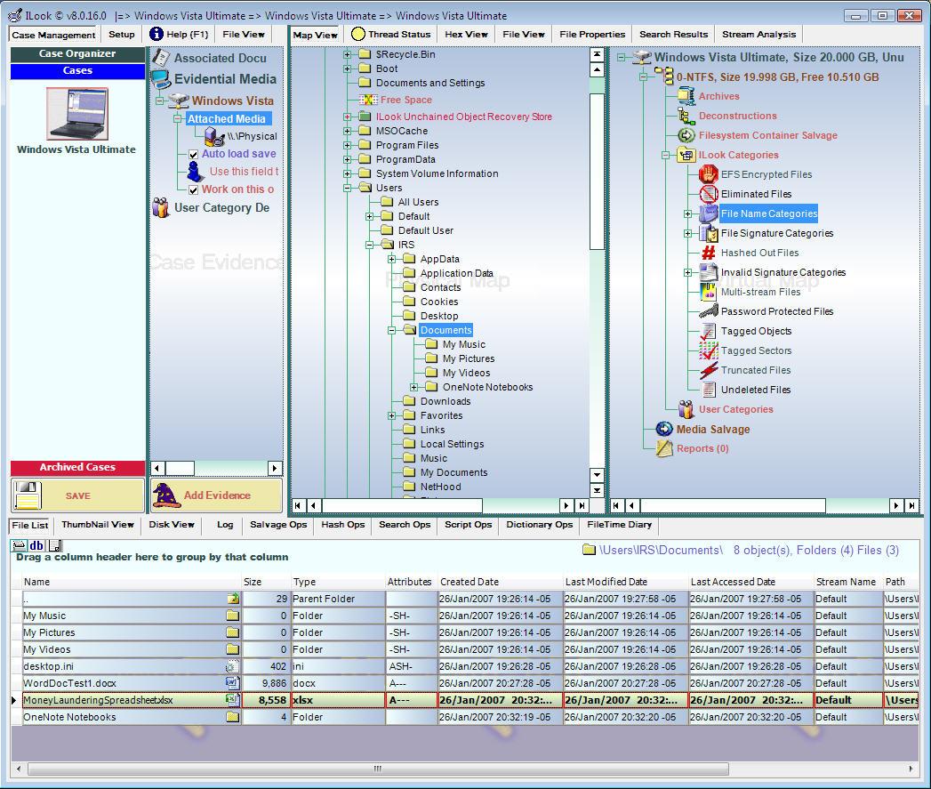Click the SAVE button
931x789 pixels.
click(x=77, y=495)
